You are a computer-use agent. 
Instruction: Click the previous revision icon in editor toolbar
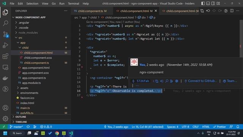coord(208,11)
